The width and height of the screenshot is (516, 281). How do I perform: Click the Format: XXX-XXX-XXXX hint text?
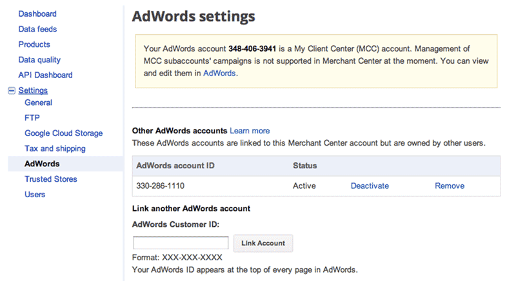[x=177, y=257]
